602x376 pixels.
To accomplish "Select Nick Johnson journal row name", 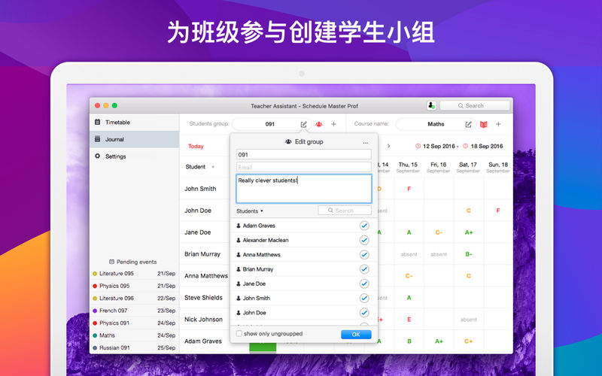I will (x=203, y=319).
